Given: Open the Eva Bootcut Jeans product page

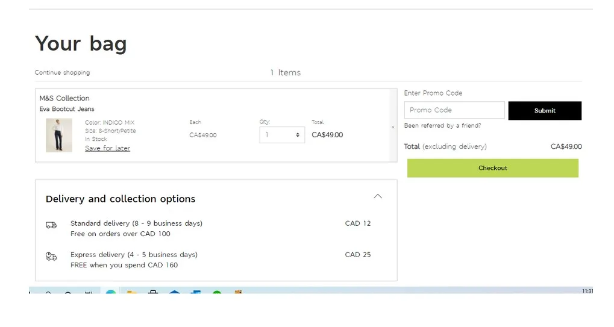Looking at the screenshot, I should click(x=67, y=109).
